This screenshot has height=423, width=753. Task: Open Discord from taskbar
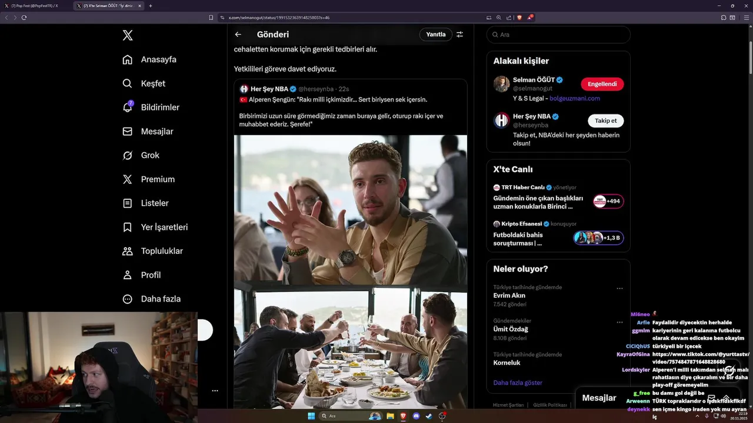(417, 416)
